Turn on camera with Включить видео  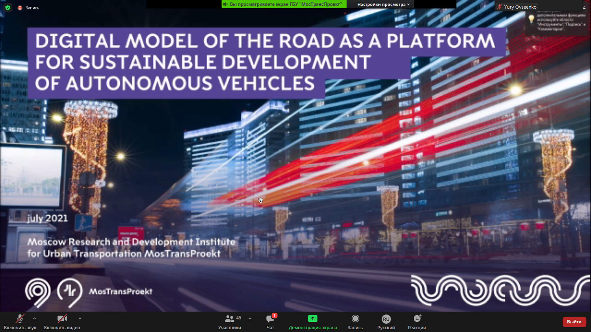(62, 321)
